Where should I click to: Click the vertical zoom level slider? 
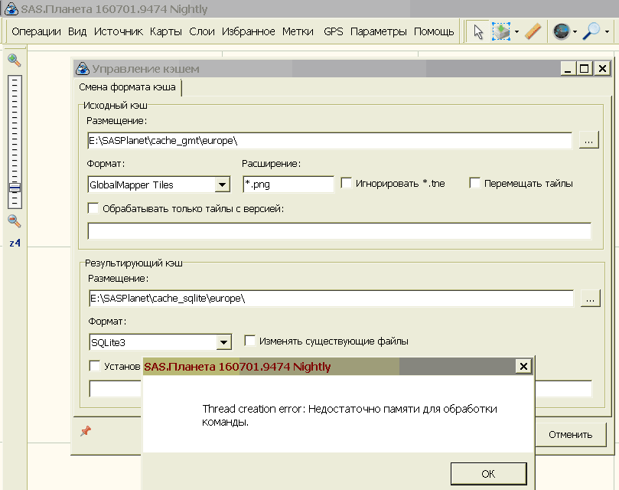pos(15,142)
